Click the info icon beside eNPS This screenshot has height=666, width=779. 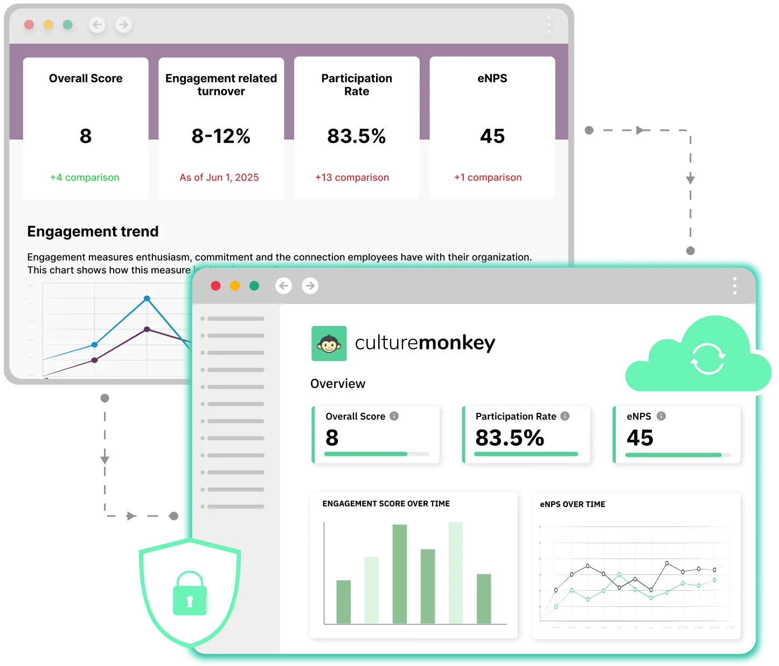[x=662, y=416]
